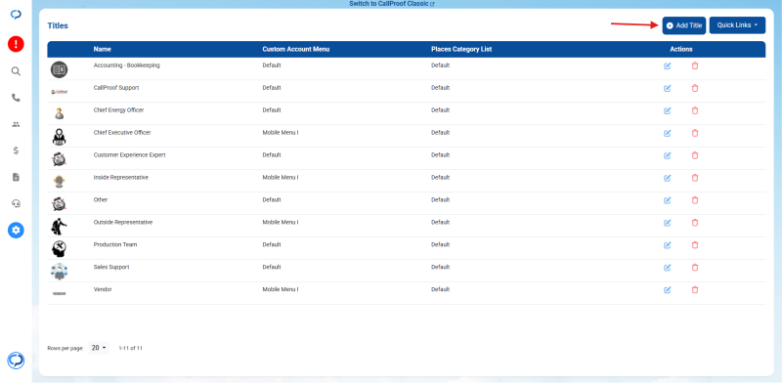
Task: Click the 1-11 of 11 pagination text
Action: tap(130, 348)
